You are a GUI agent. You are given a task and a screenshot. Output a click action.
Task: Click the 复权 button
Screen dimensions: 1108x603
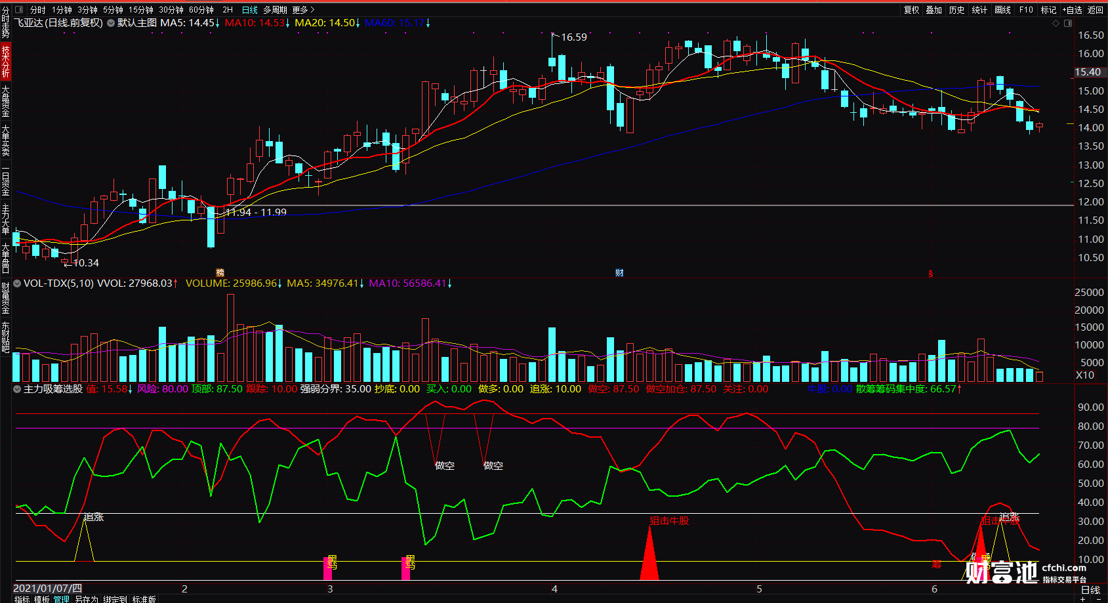(x=912, y=10)
